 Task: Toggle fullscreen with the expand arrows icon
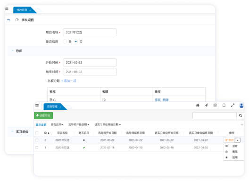(232, 105)
